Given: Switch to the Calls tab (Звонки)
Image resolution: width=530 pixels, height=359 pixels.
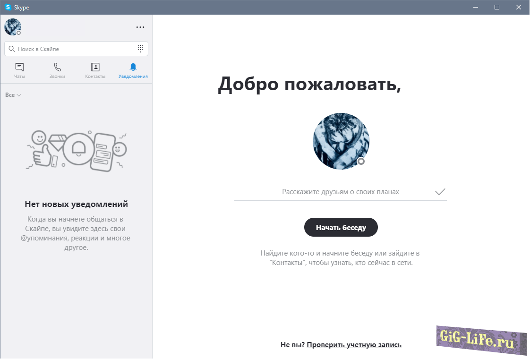Looking at the screenshot, I should [57, 70].
